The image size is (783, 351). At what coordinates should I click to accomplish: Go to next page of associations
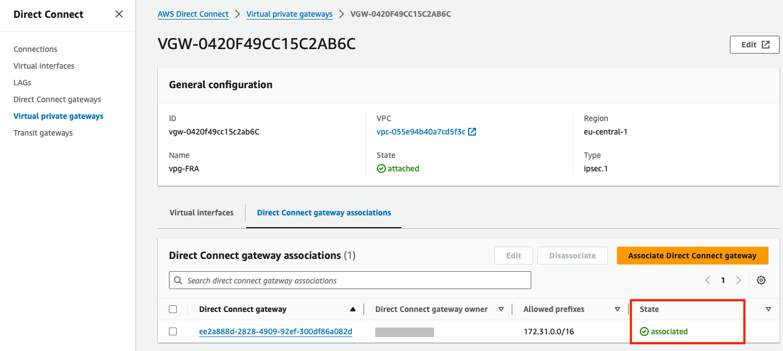click(x=738, y=280)
